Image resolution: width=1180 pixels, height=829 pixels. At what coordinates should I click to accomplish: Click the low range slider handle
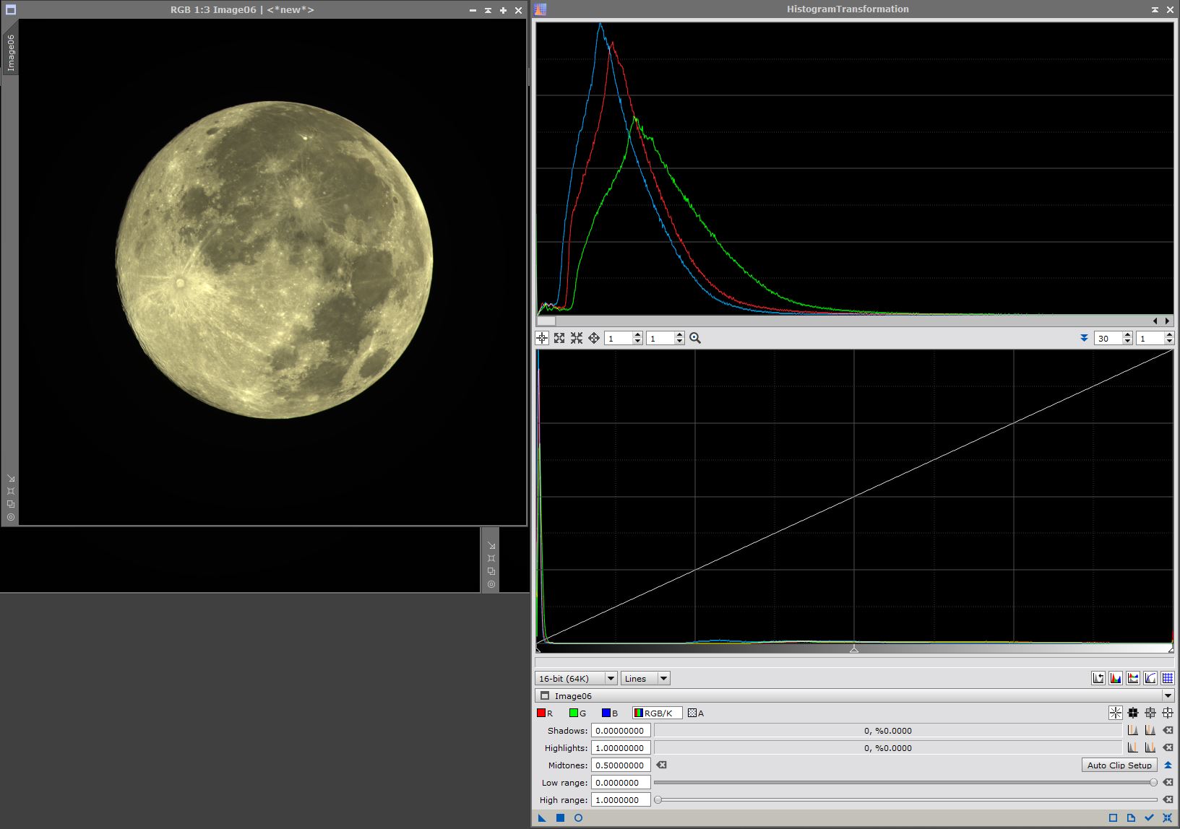tap(1153, 782)
